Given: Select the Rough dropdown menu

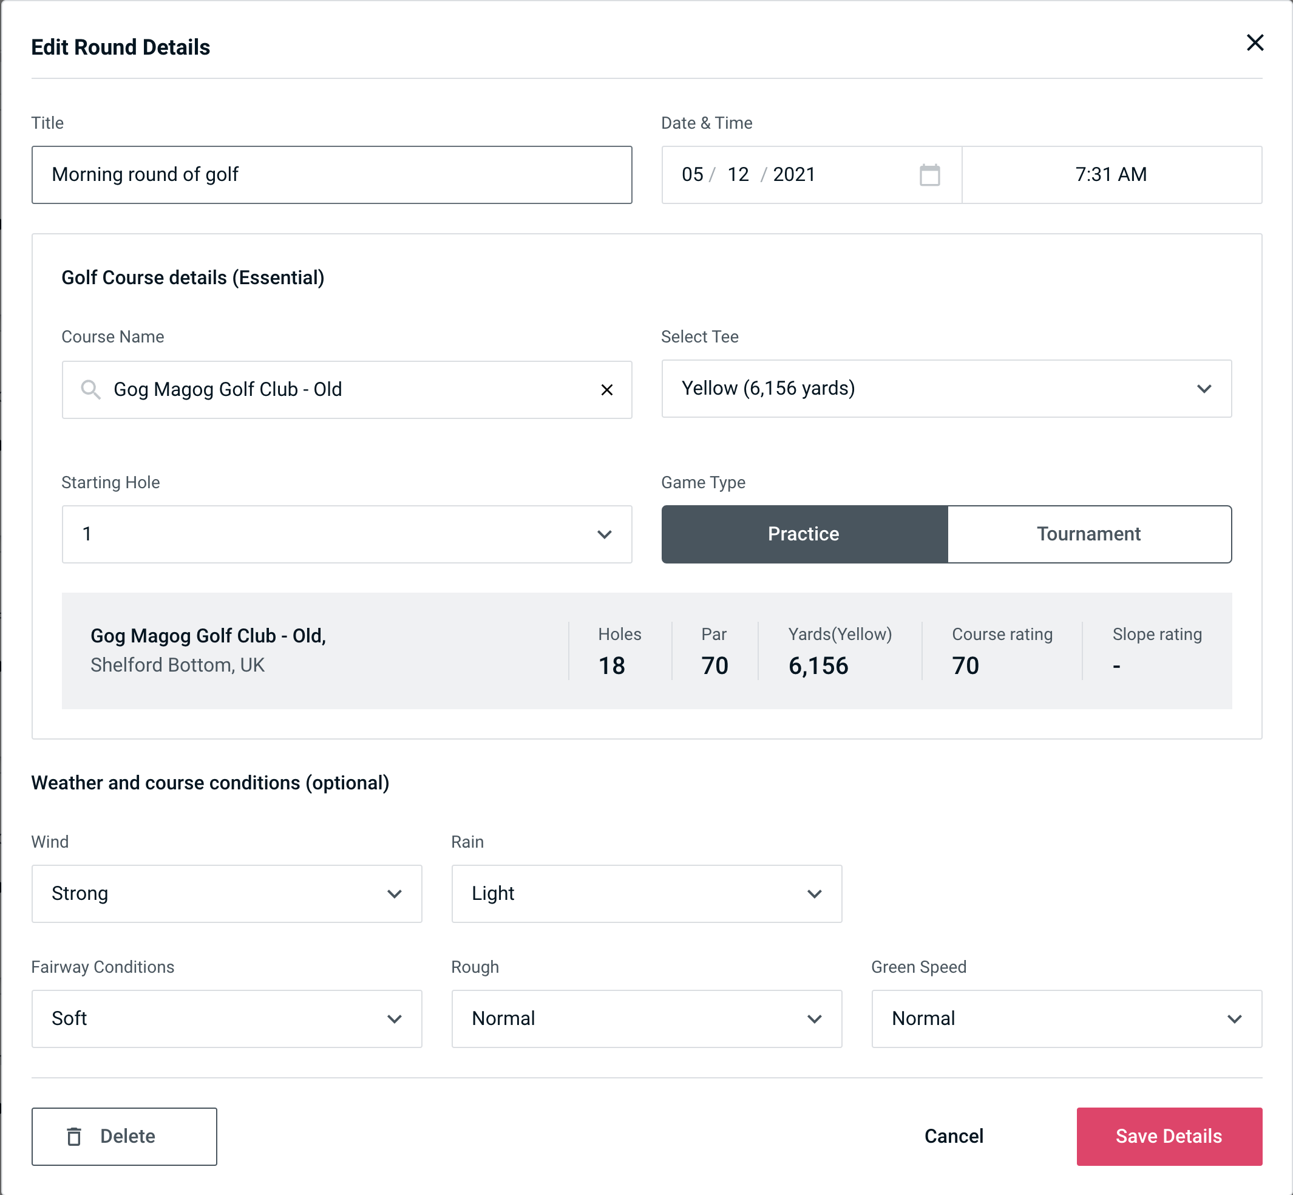Looking at the screenshot, I should tap(646, 1017).
